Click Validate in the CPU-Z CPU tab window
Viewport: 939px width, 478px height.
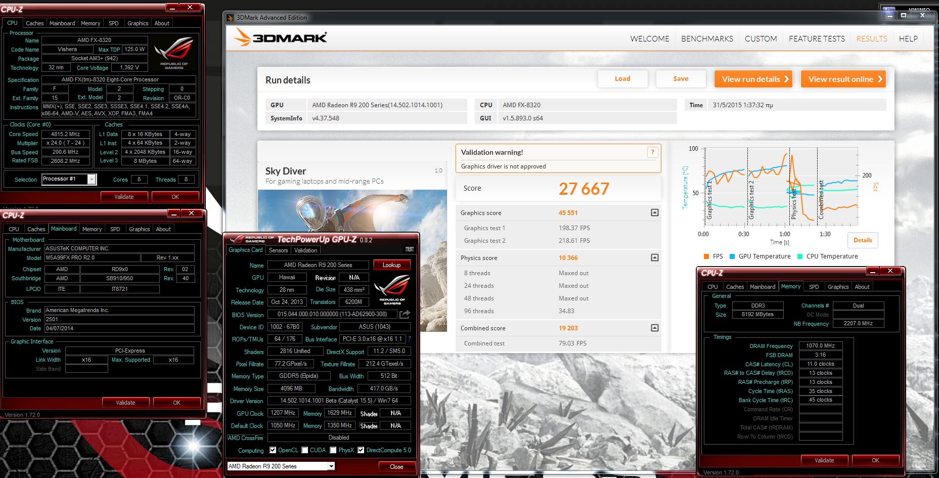124,197
